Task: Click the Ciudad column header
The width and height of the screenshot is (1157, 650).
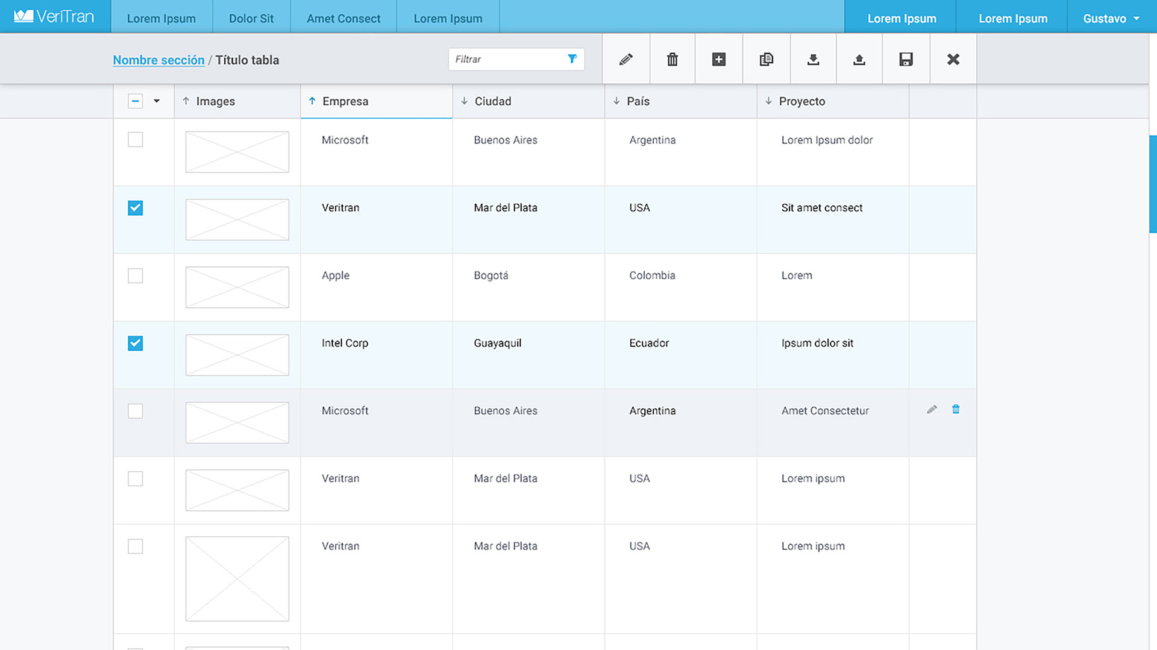Action: coord(528,101)
